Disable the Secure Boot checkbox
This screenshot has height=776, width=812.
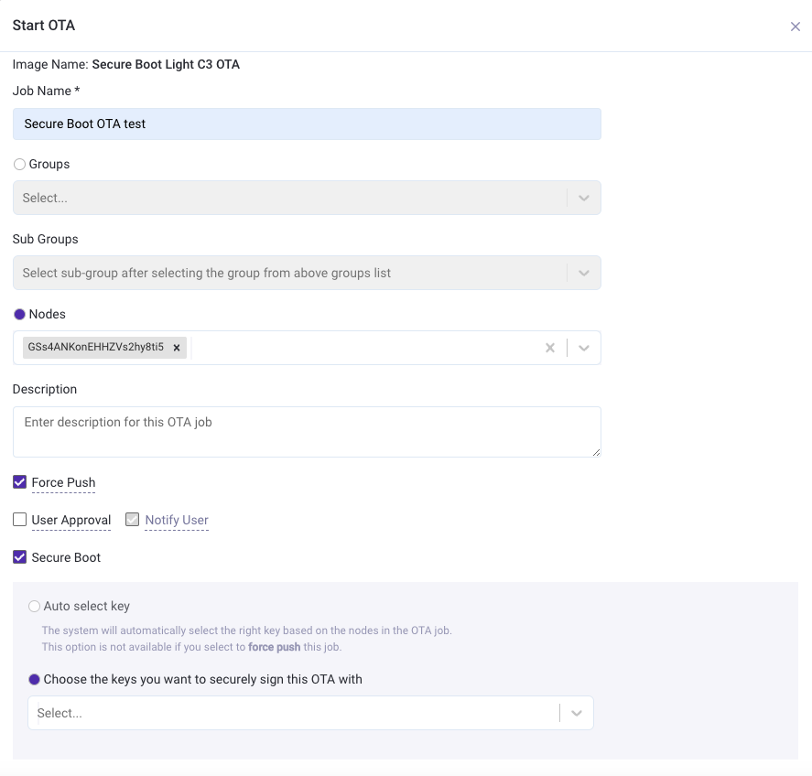19,557
